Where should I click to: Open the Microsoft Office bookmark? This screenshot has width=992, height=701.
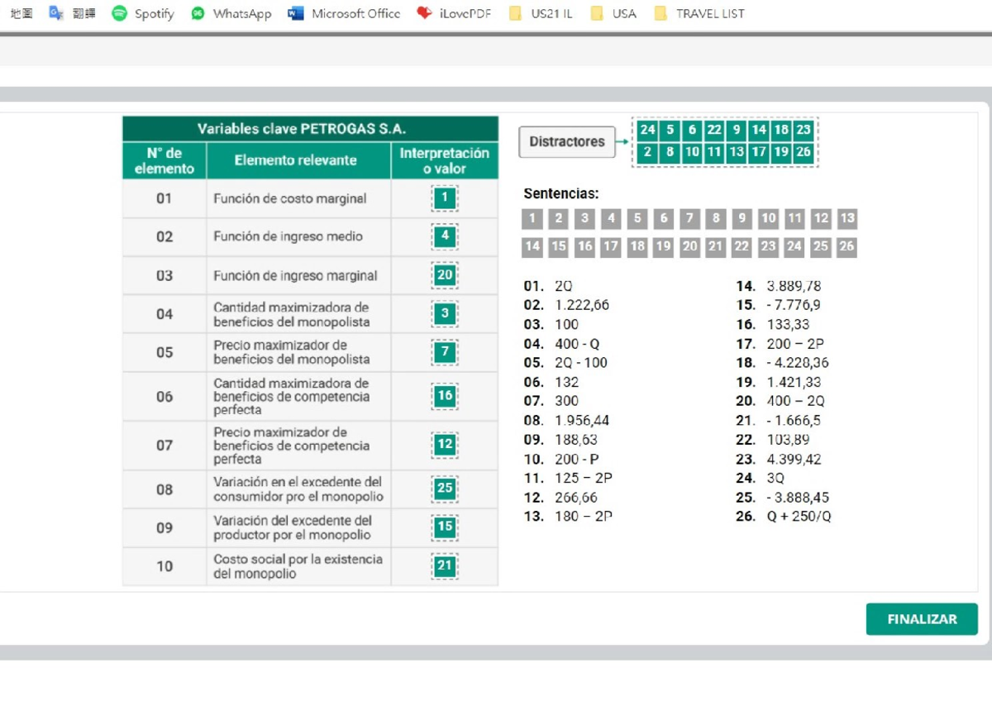(x=344, y=13)
